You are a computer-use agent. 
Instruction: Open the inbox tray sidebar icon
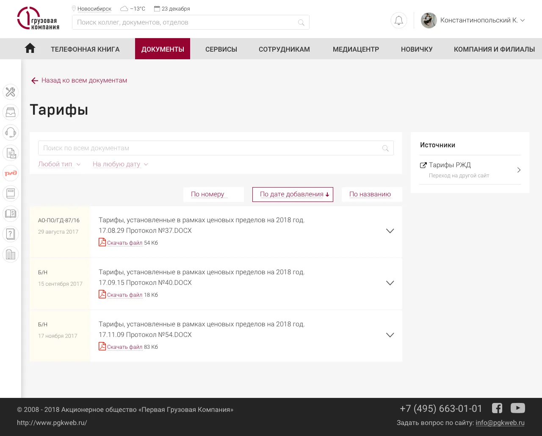tap(11, 112)
